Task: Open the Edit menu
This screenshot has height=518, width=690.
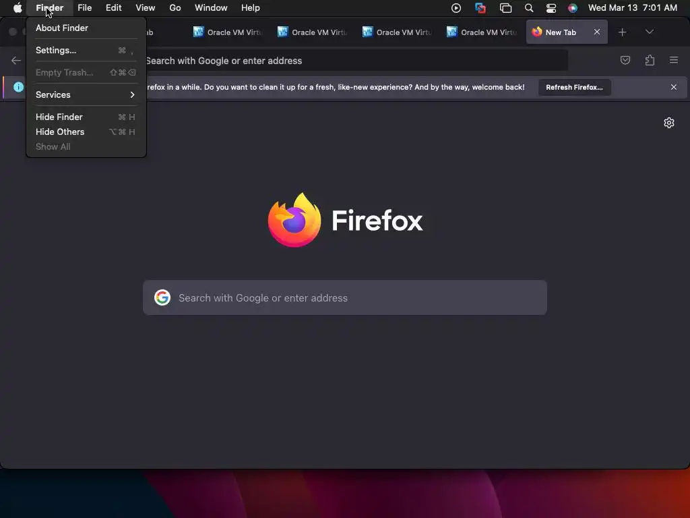Action: tap(113, 8)
